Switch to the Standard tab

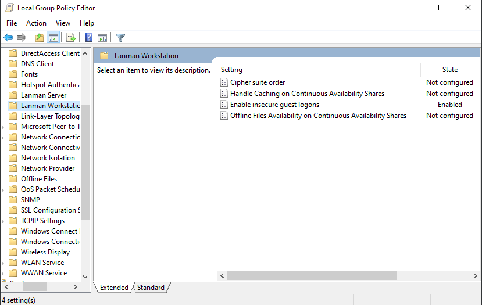tap(151, 288)
